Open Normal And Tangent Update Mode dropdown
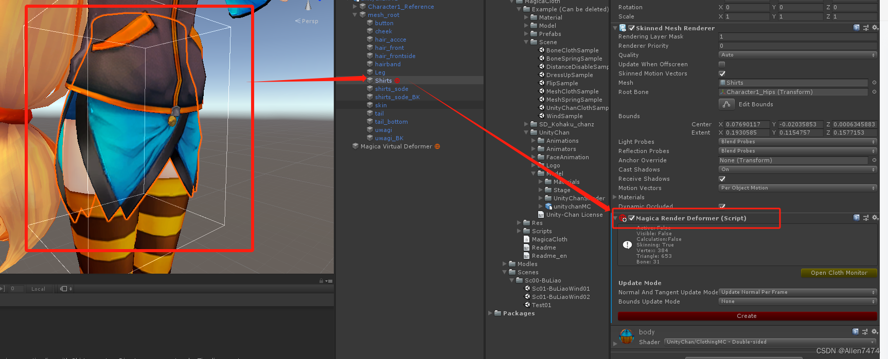This screenshot has height=359, width=888. [x=797, y=292]
